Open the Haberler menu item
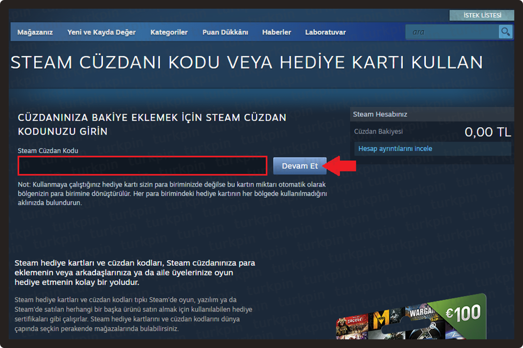Image resolution: width=523 pixels, height=348 pixels. point(277,32)
